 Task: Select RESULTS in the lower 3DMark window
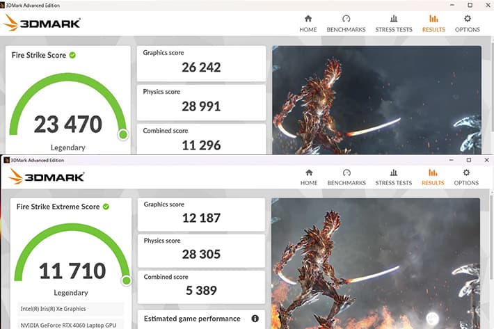point(433,177)
